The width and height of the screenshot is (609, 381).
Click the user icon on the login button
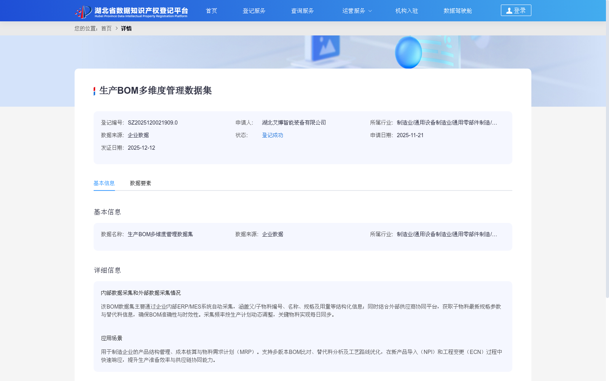(509, 11)
